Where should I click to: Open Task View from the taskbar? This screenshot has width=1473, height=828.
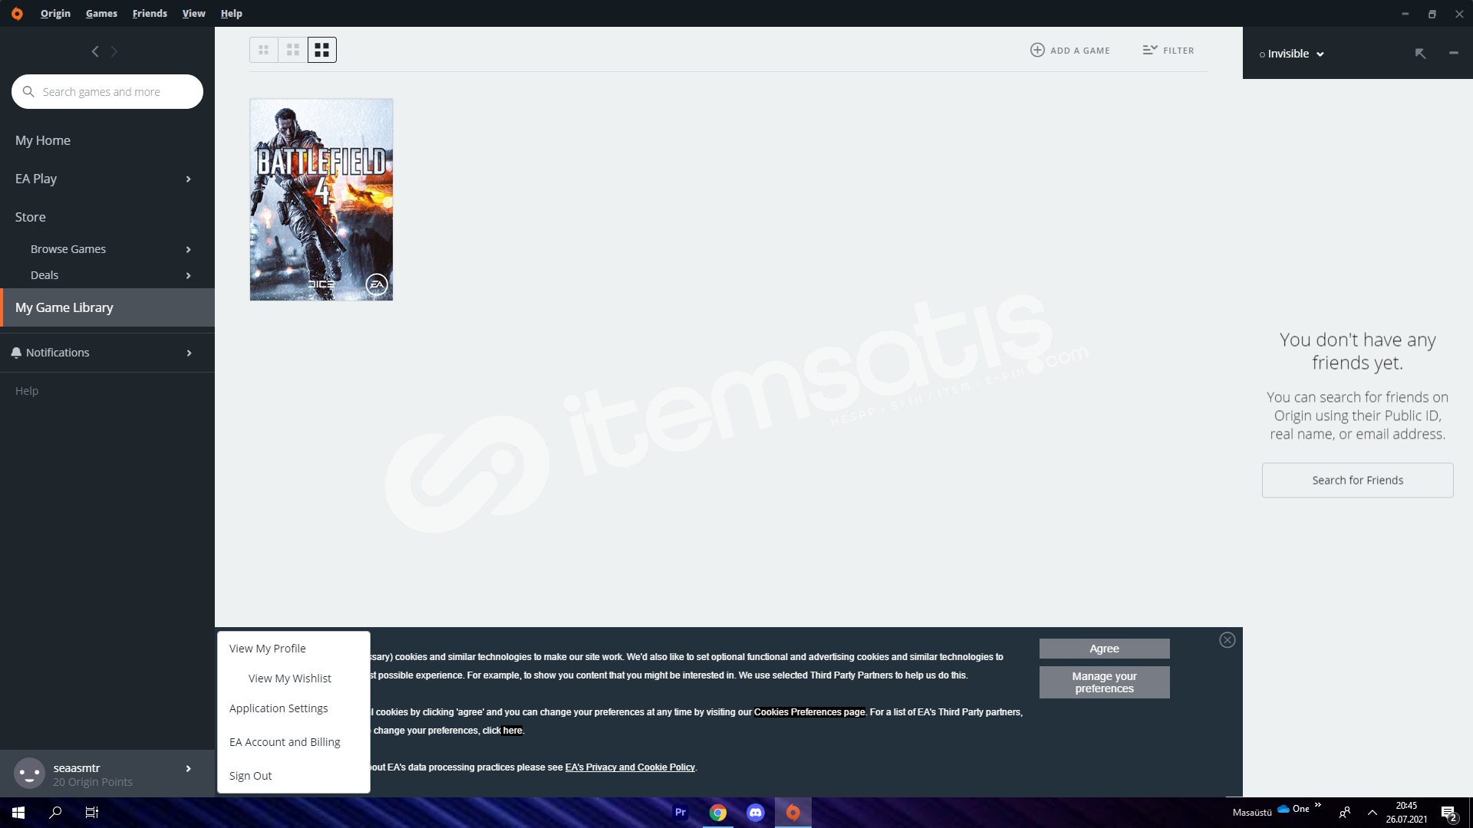point(92,813)
